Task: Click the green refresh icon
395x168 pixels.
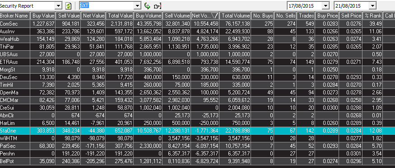Action: coord(68,6)
